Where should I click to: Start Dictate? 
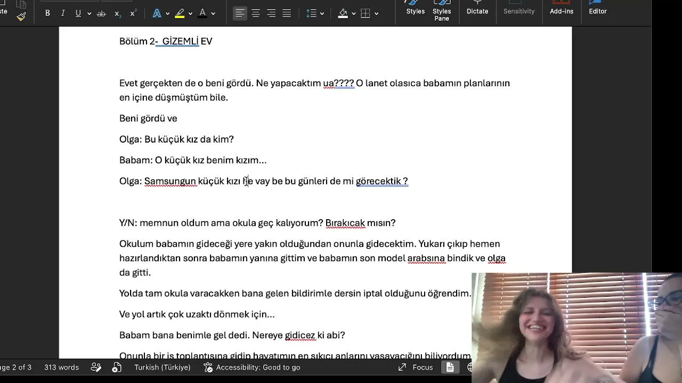point(477,8)
